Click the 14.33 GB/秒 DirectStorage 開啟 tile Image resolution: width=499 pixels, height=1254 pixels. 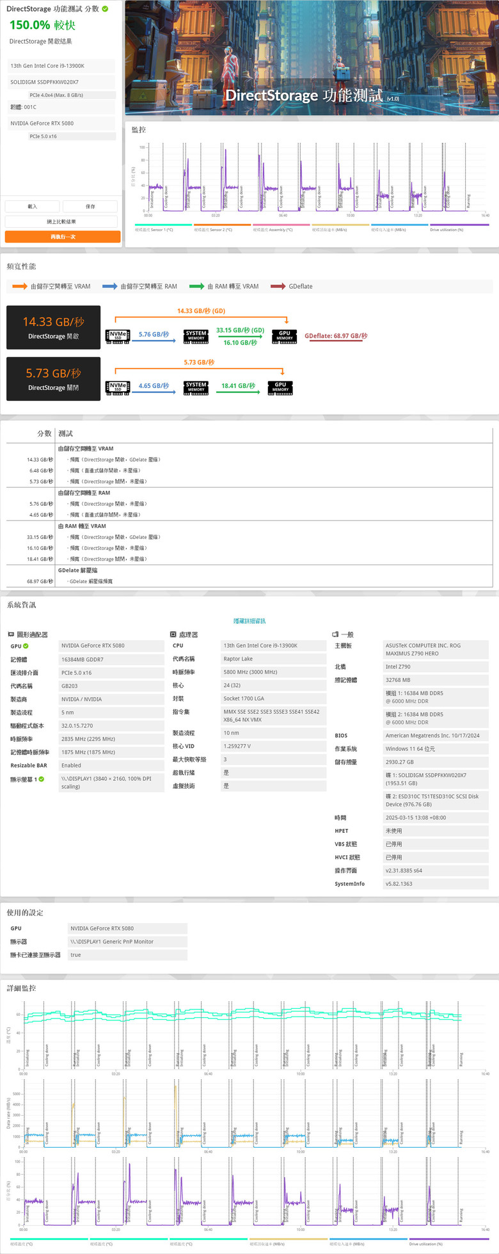pyautogui.click(x=53, y=328)
